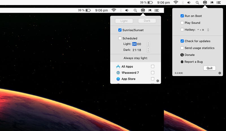Screen dimensions: 226x131
Task: Disable the Sunrise/Sunset checkbox
Action: 120,30
